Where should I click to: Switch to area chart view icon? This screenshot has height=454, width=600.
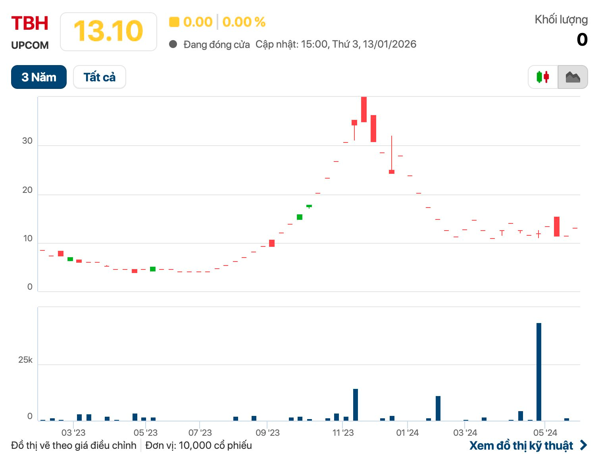coord(572,77)
